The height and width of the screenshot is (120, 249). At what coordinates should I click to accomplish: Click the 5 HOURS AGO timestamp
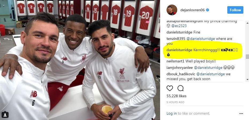[175, 102]
